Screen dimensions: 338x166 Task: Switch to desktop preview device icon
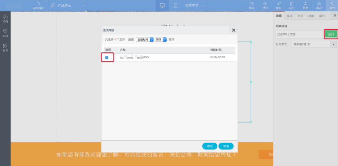(x=162, y=5)
